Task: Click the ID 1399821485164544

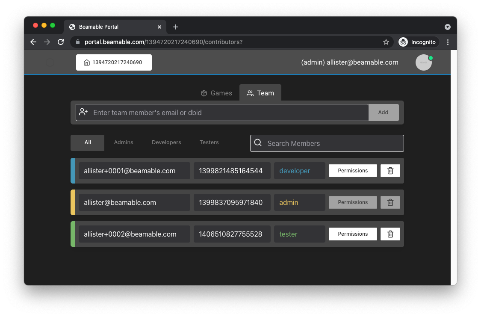Action: pos(232,171)
